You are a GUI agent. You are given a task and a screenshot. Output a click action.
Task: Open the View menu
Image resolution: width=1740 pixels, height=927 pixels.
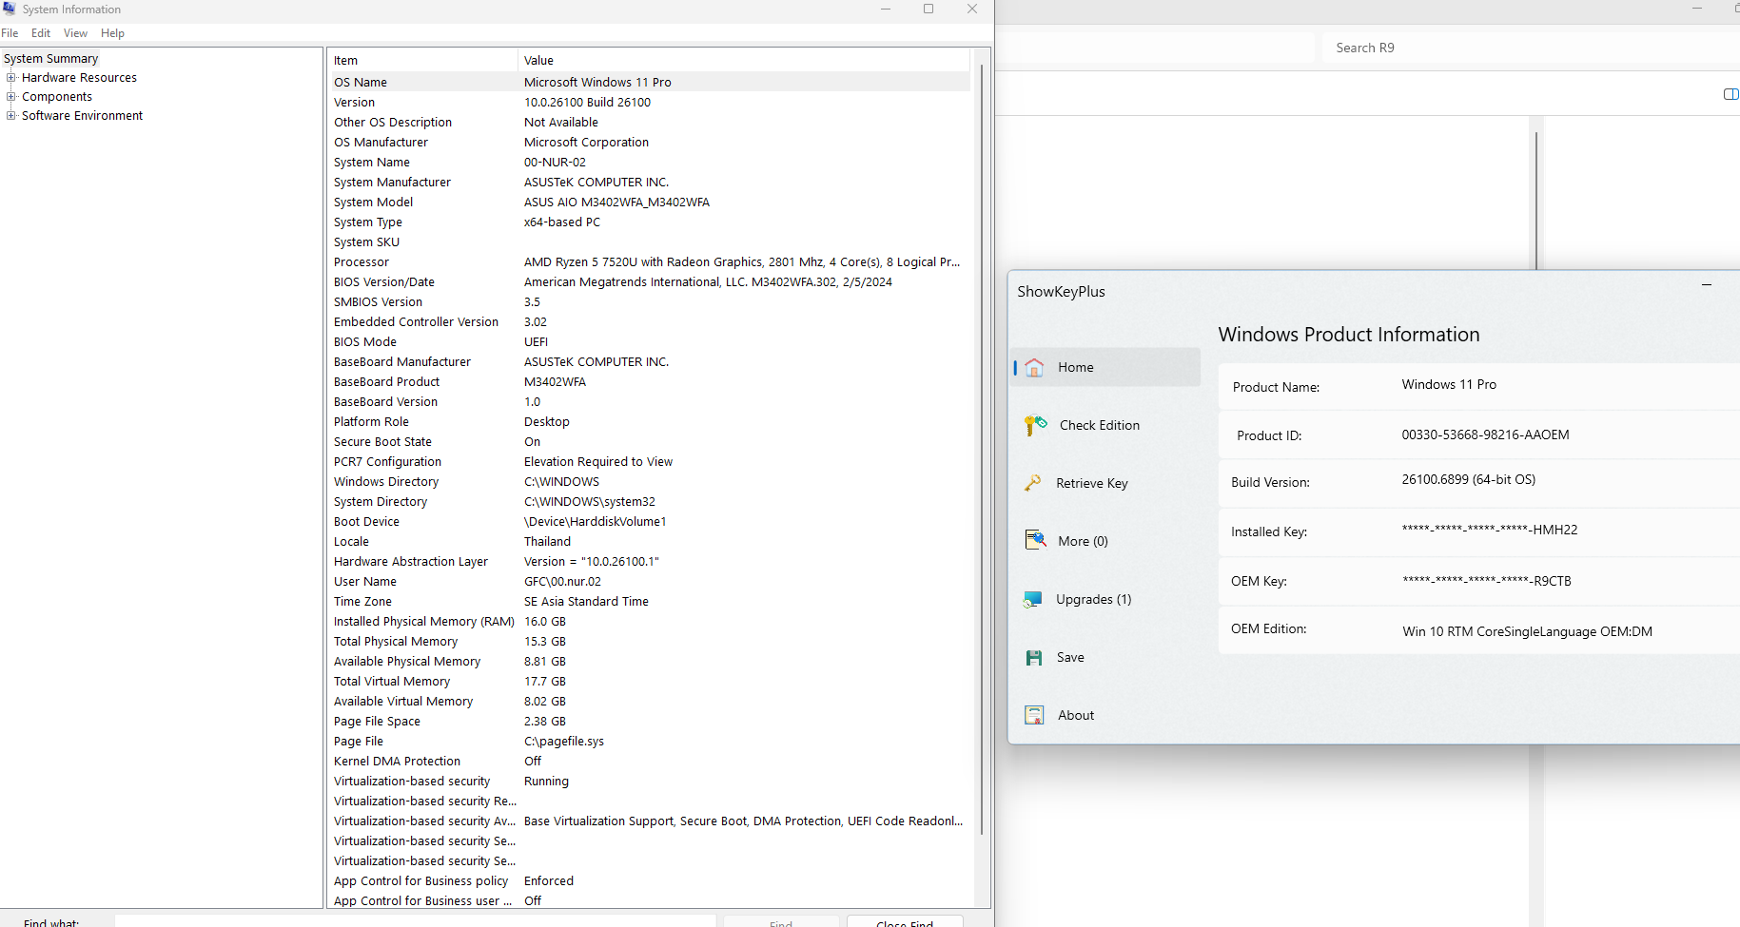[75, 33]
